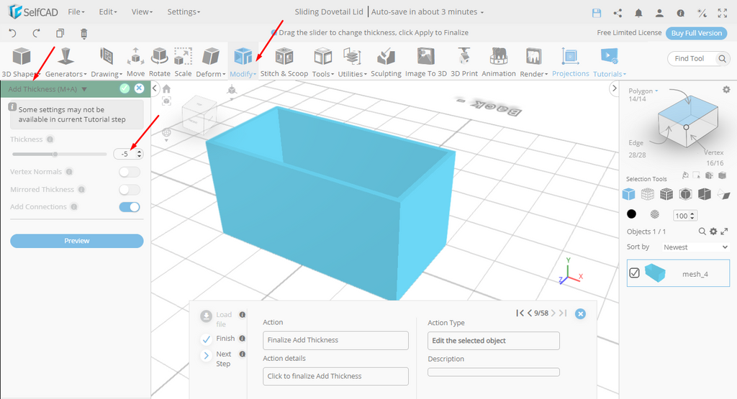Jump to the first tutorial step

pos(520,313)
